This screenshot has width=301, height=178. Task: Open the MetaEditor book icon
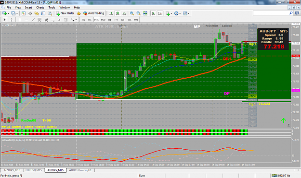point(79,13)
